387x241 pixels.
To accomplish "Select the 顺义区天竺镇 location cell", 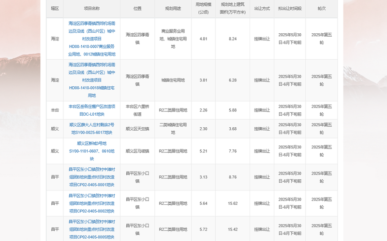I will click(x=137, y=129).
